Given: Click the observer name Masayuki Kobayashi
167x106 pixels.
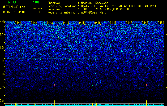Looking at the screenshot, I should pos(95,3).
